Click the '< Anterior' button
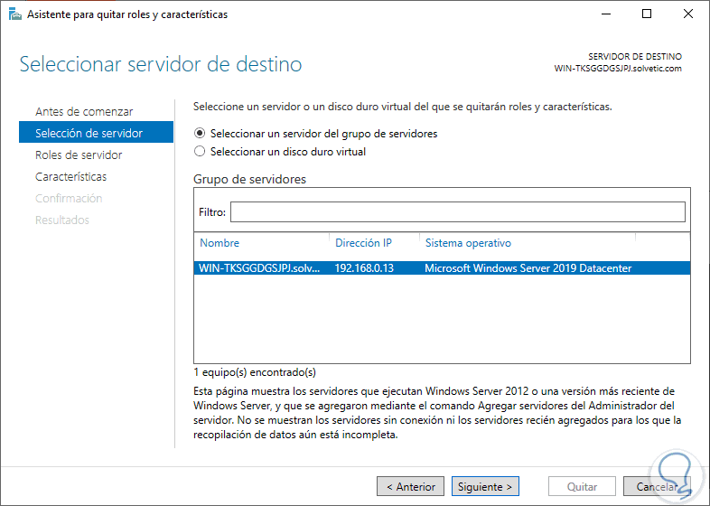The width and height of the screenshot is (710, 506). coord(410,486)
